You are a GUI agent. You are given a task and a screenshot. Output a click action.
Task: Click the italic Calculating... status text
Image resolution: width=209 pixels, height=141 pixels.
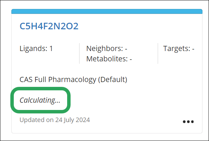pos(40,100)
